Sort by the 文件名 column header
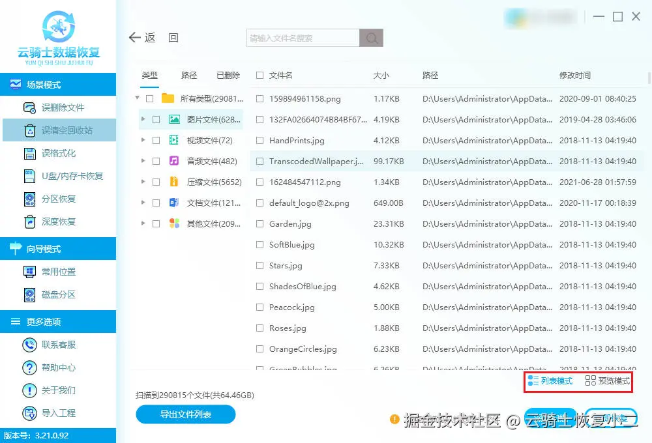Screen dimensions: 652x443 [x=280, y=75]
